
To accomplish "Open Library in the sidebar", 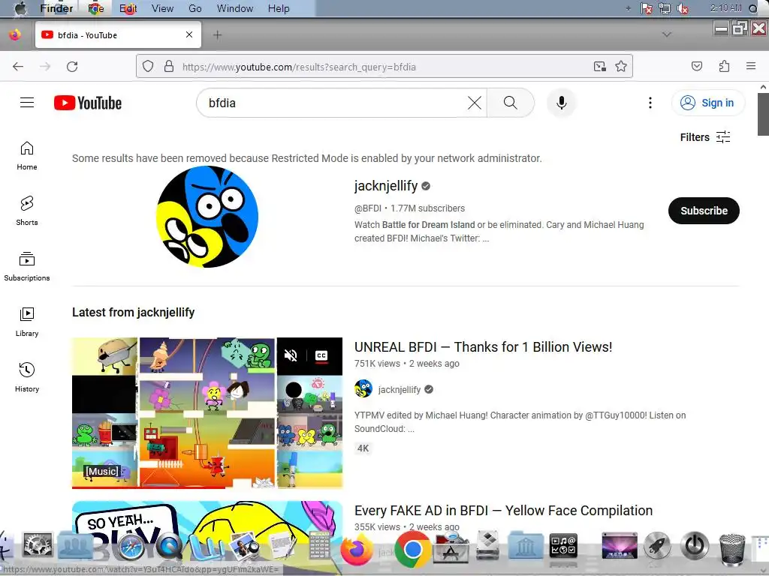I will 27,322.
